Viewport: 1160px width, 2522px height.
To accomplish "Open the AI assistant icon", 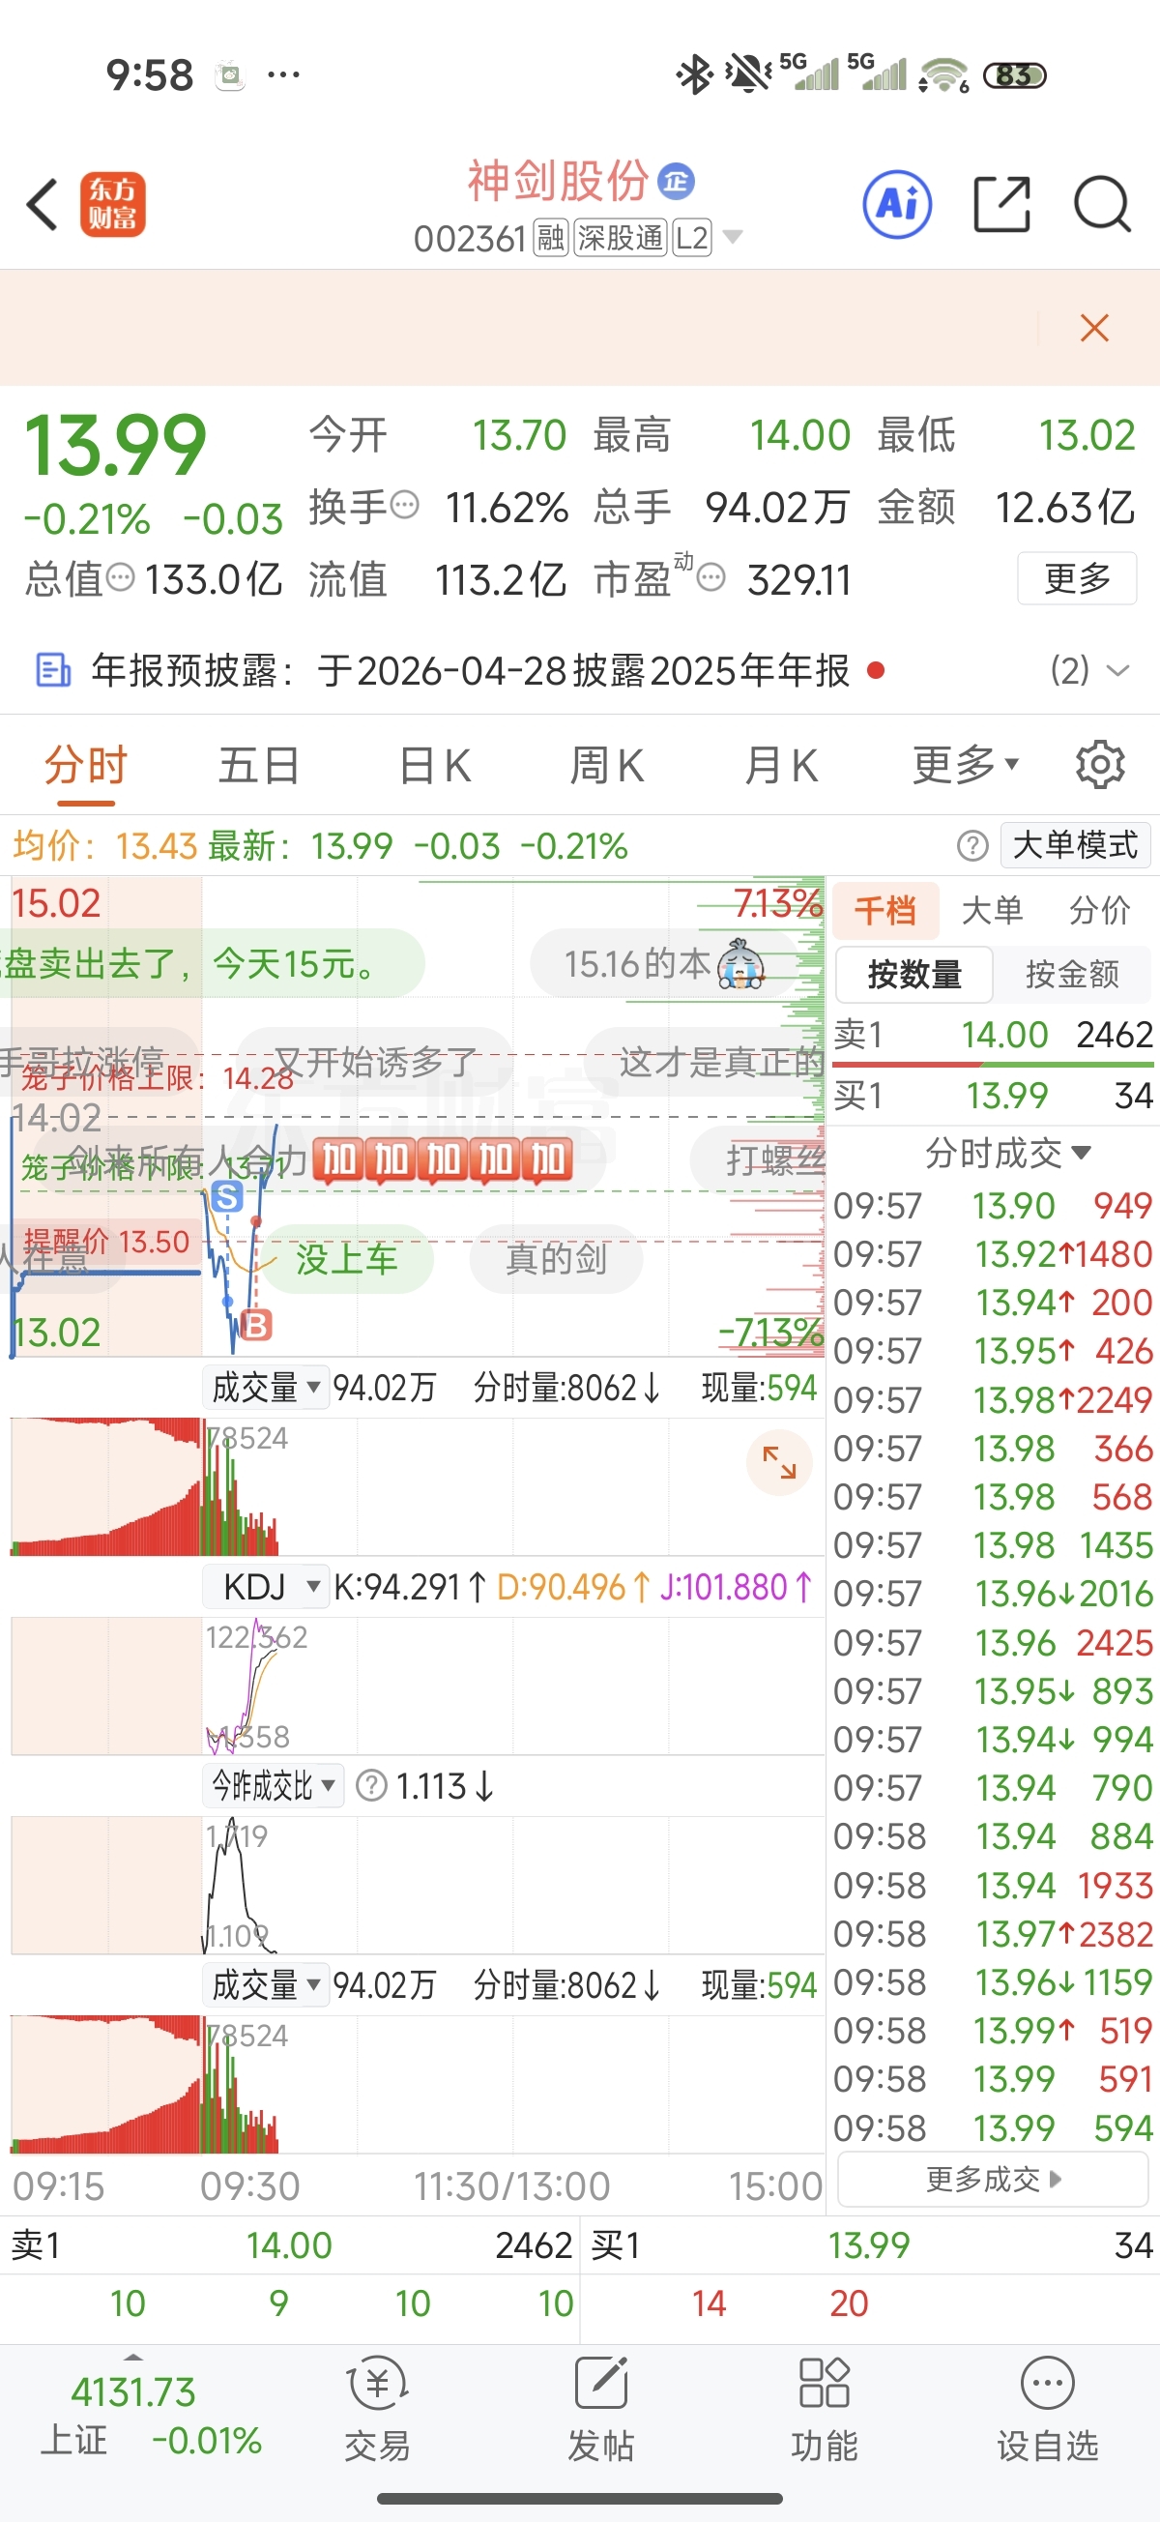I will (x=897, y=205).
